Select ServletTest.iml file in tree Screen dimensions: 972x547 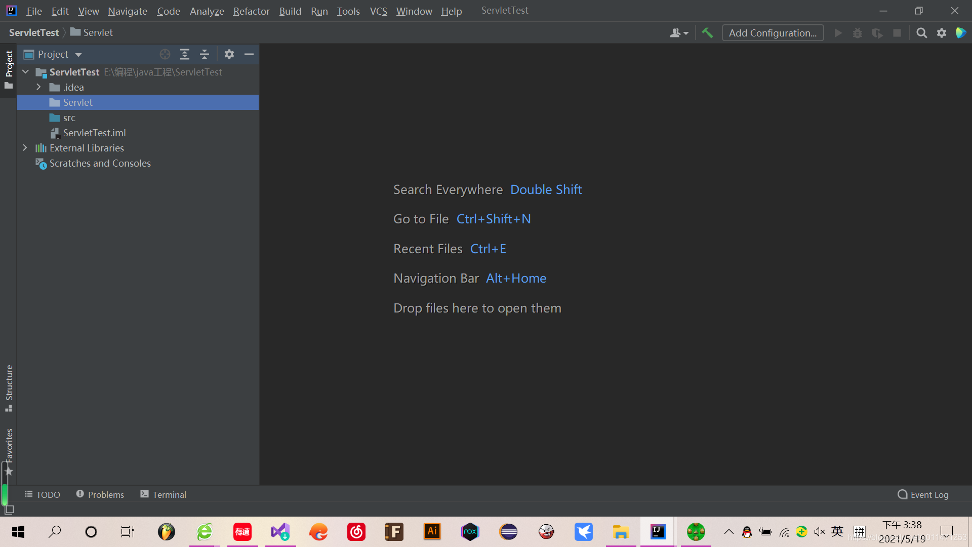click(94, 133)
